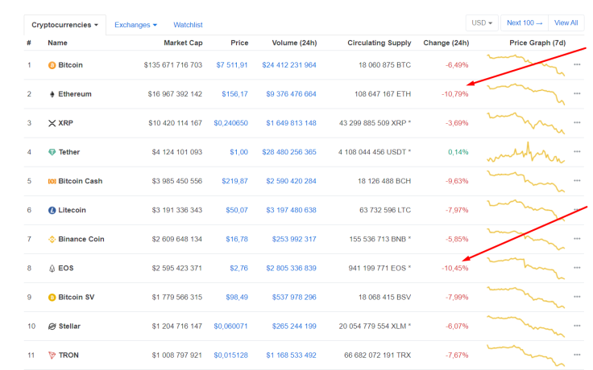The width and height of the screenshot is (593, 370).
Task: Open the three-dot menu for EOS row
Action: coord(577,268)
